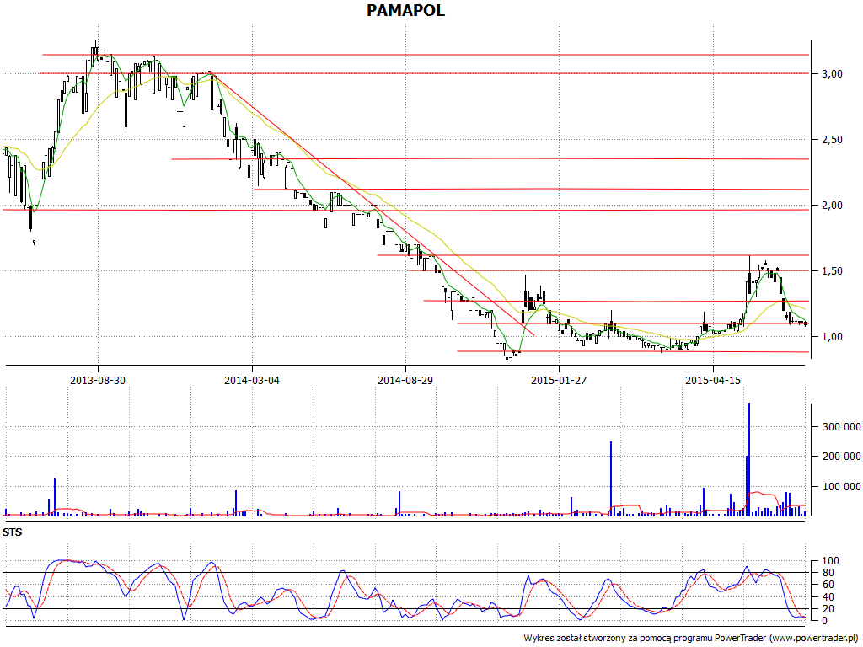Click the 300 000 volume axis label

coord(842,427)
